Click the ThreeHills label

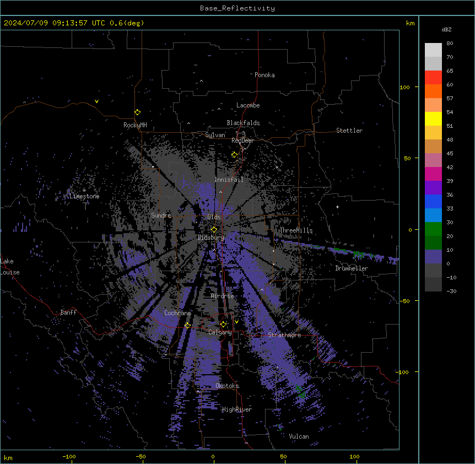[x=296, y=230]
